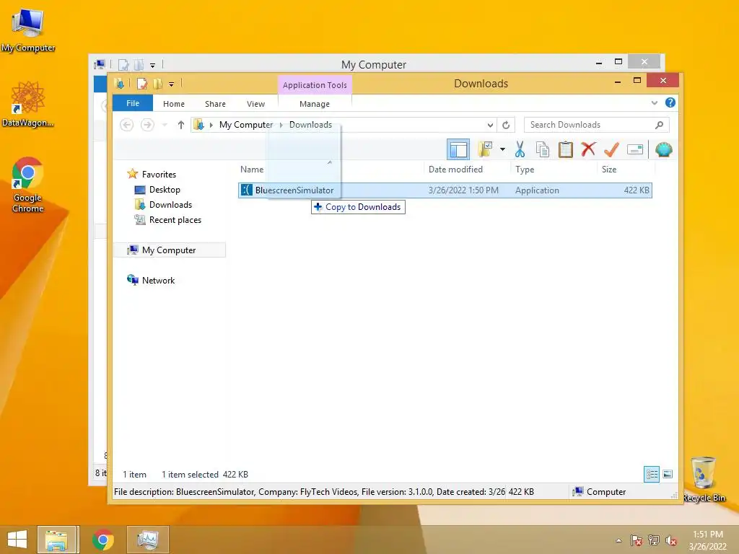Screen dimensions: 739x554
Task: Click the volume speaker tray icon
Action: click(x=671, y=540)
